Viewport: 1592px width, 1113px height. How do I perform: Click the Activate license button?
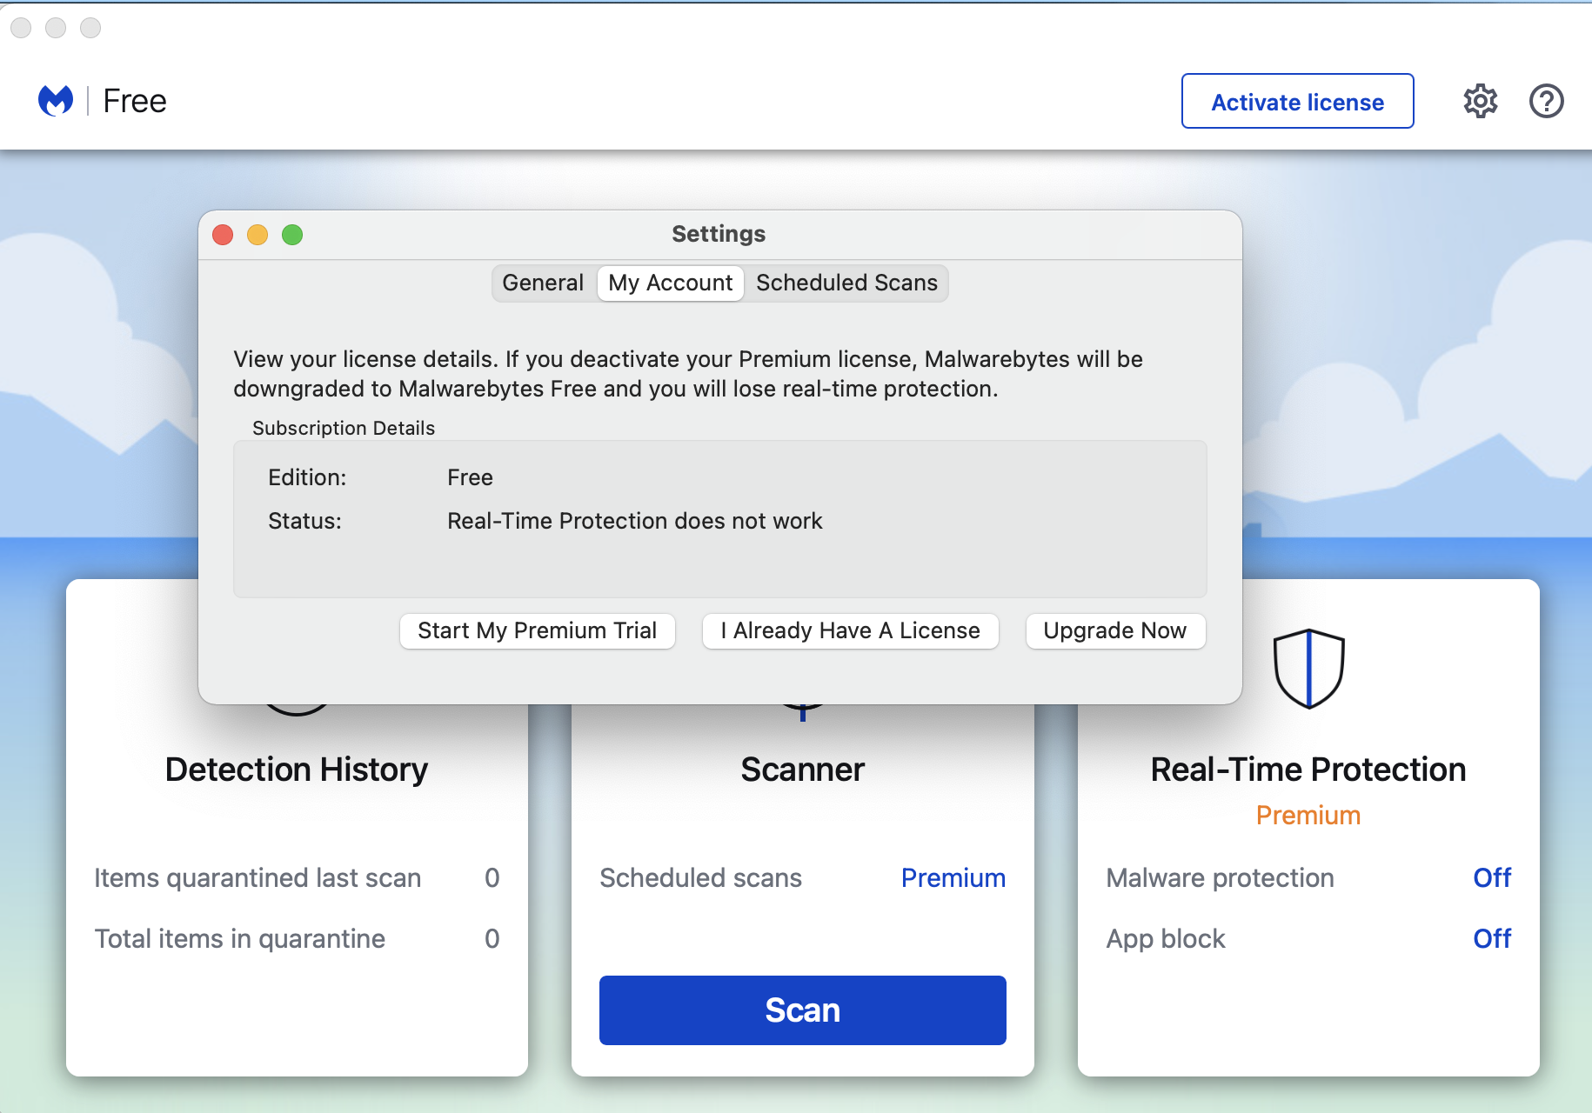[1297, 101]
